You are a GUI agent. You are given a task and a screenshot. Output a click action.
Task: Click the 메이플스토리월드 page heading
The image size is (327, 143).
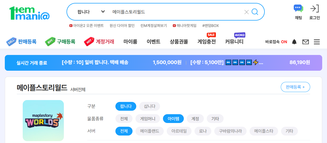pos(42,88)
